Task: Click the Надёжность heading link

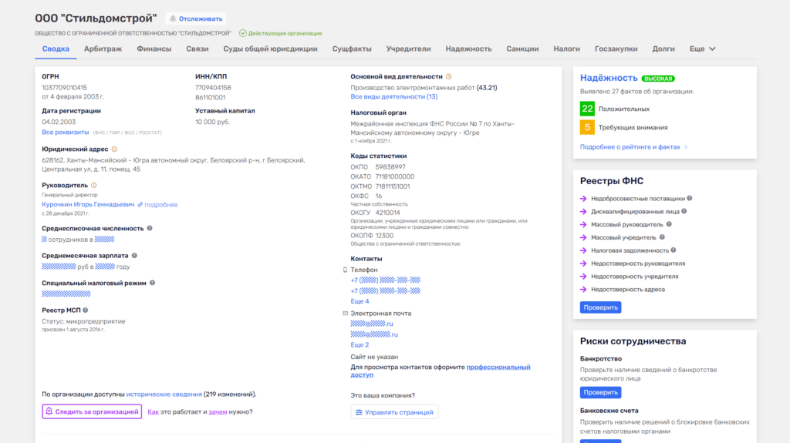Action: pos(609,78)
